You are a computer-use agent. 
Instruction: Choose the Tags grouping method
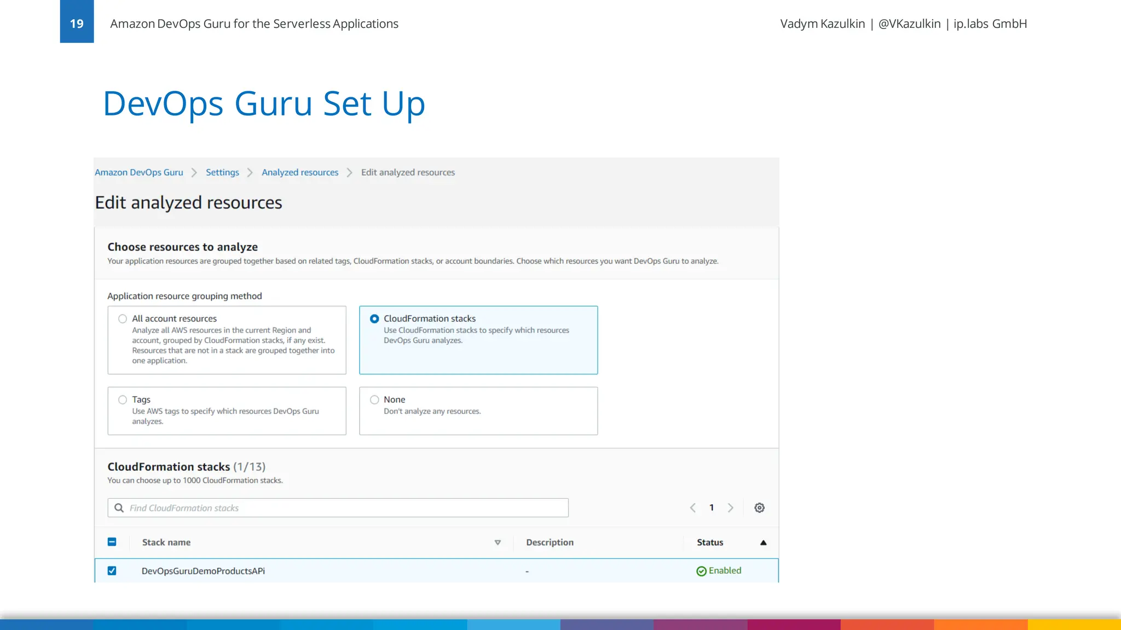tap(123, 400)
